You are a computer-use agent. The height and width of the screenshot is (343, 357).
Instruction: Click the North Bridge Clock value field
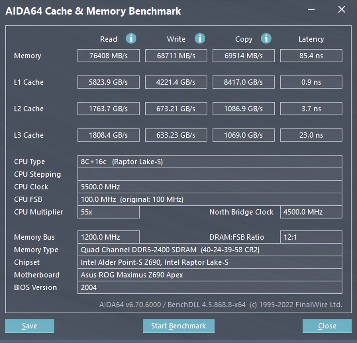311,212
